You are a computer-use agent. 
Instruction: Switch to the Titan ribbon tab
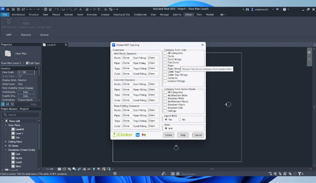(199, 14)
